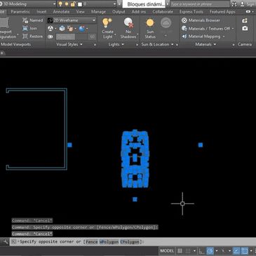Switch to the Manage tab
Viewport: 256px width, 256px height.
(98, 12)
